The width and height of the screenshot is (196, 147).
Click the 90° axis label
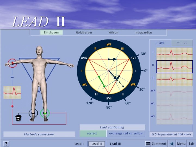coord(109,107)
